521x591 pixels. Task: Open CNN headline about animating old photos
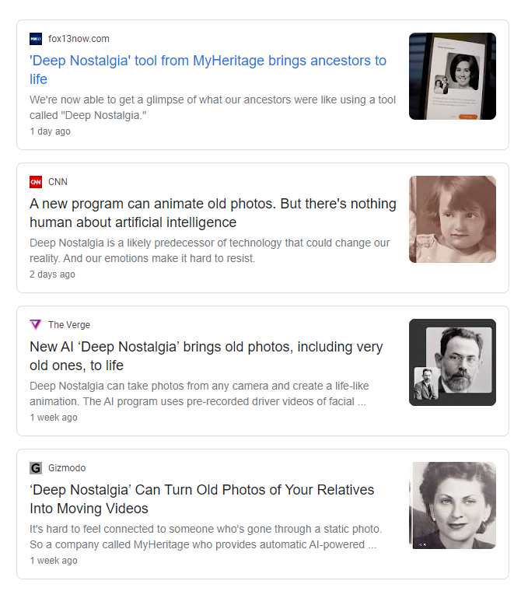(x=213, y=213)
